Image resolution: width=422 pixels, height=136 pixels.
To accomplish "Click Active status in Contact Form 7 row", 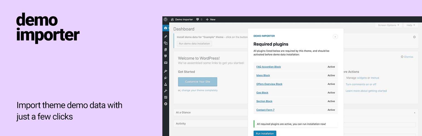I will 331,110.
